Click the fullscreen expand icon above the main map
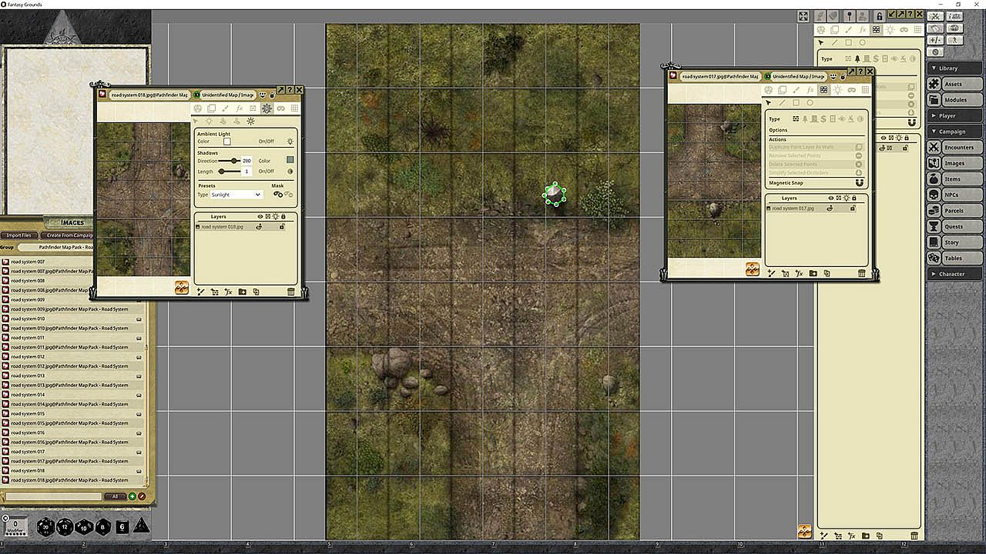Viewport: 986px width, 554px height. 803,16
